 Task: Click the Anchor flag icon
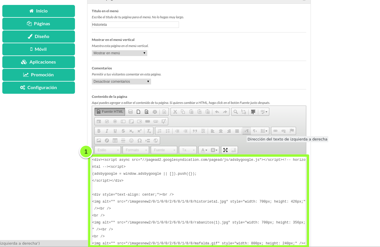292,131
